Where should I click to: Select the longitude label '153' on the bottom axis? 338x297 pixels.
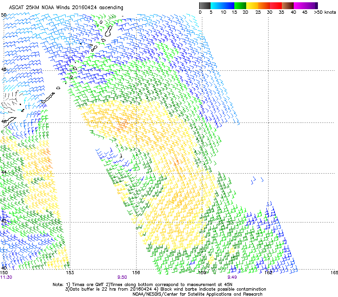point(70,273)
